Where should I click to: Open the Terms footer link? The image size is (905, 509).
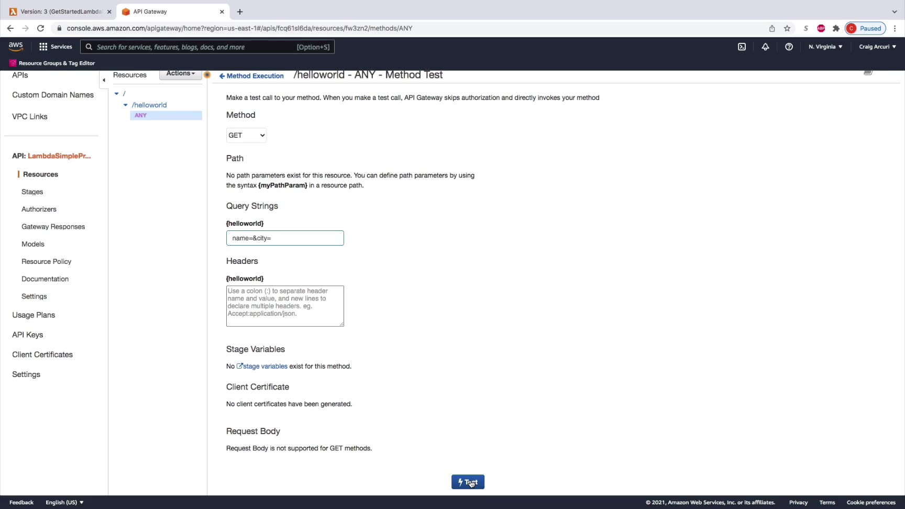(827, 502)
